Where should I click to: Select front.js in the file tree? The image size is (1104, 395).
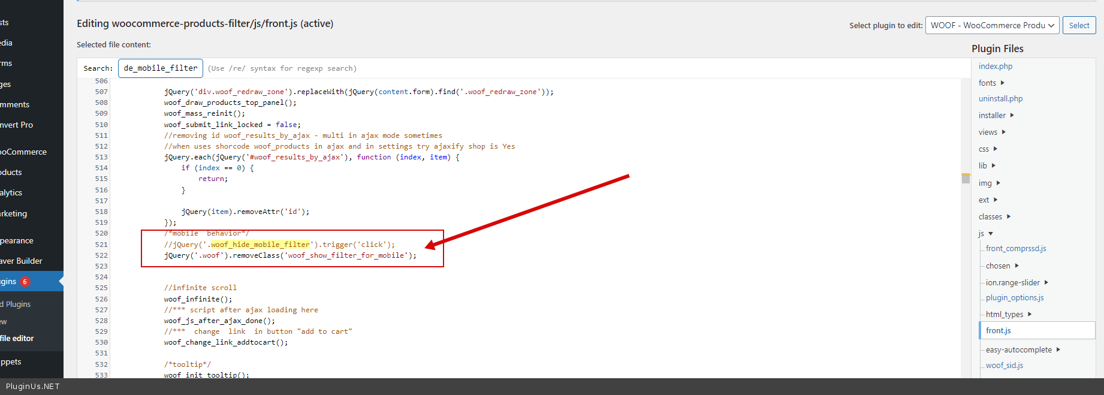click(x=998, y=330)
